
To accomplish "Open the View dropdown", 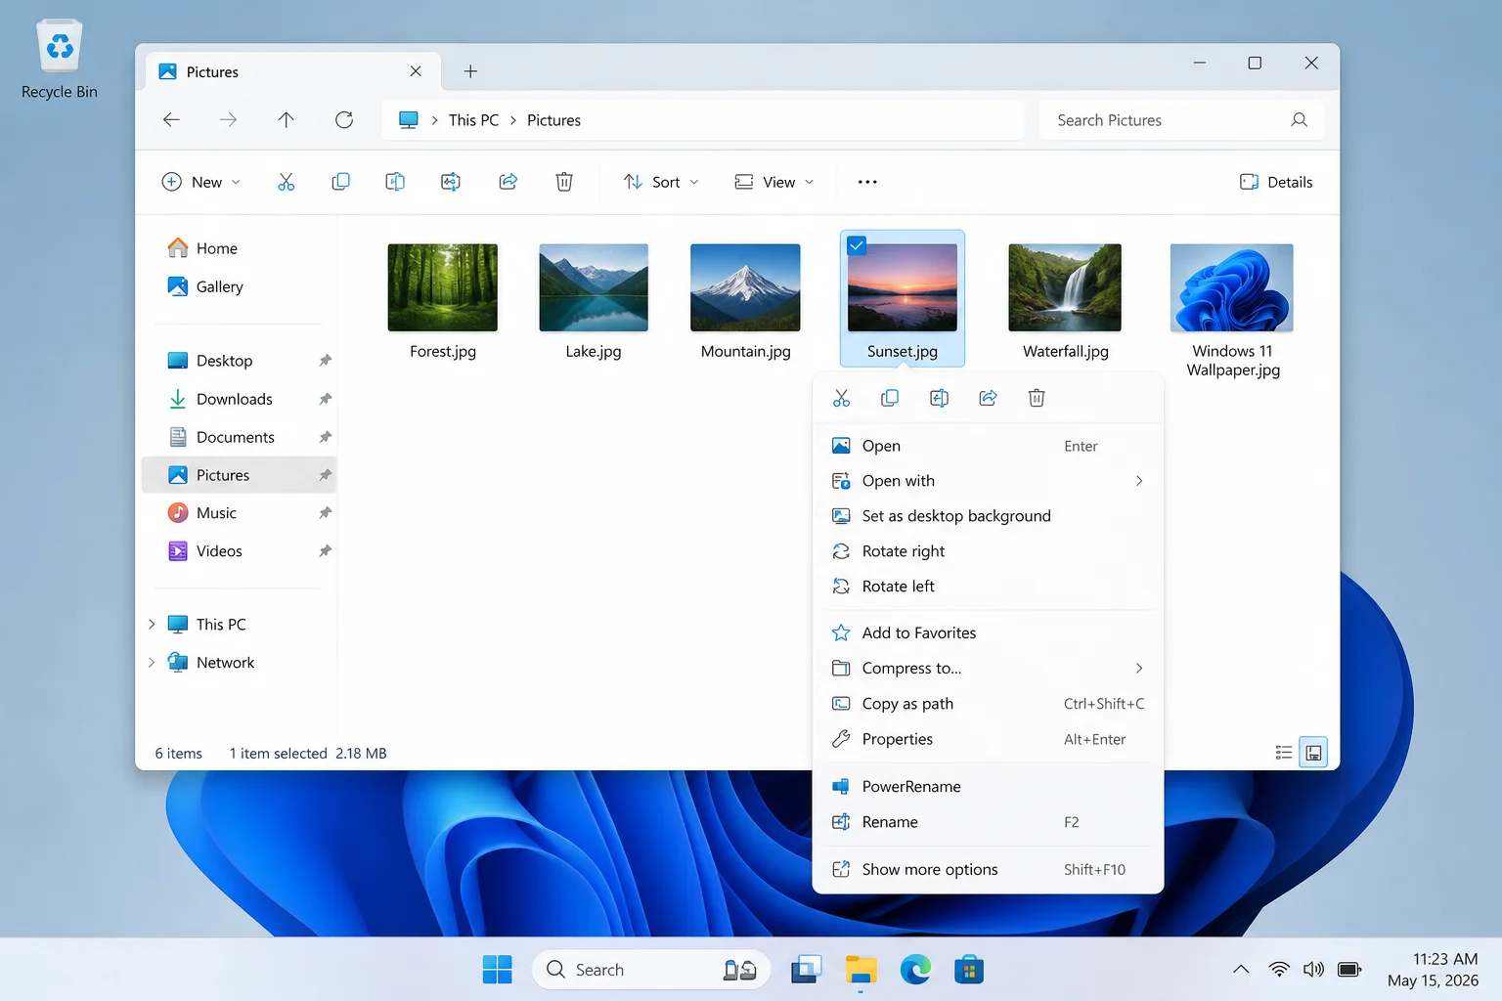I will tap(774, 182).
